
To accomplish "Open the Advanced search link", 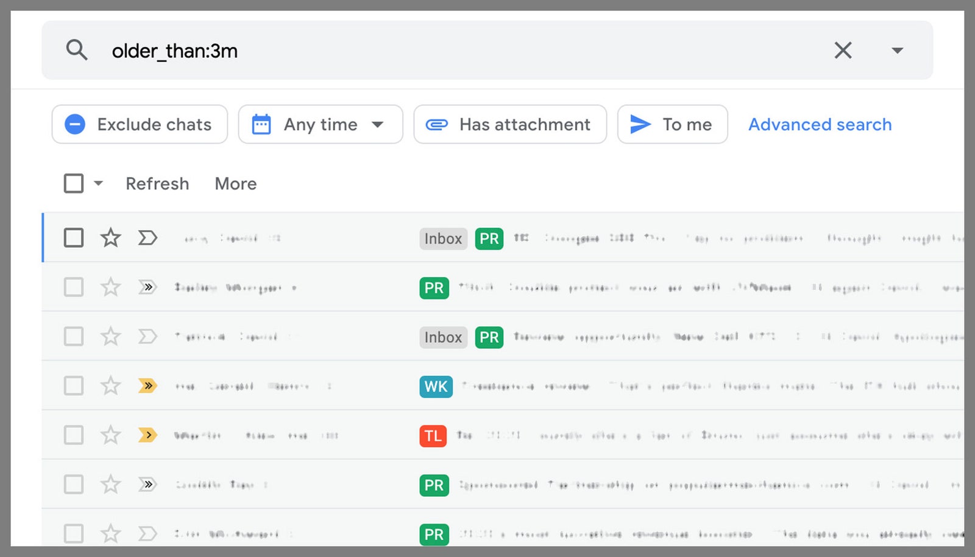I will [820, 124].
